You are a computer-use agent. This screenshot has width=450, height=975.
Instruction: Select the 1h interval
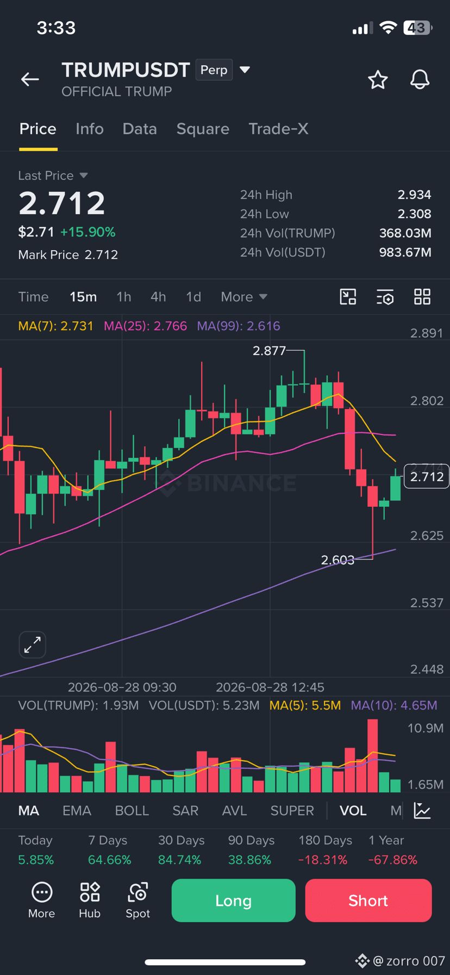point(124,297)
